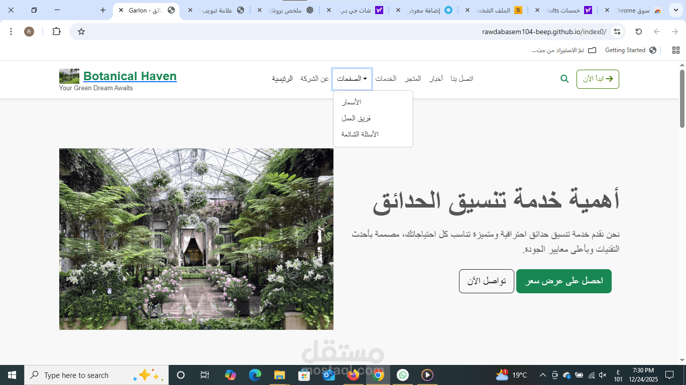Image resolution: width=686 pixels, height=385 pixels.
Task: Open the Getting Started bookmark
Action: (x=631, y=50)
